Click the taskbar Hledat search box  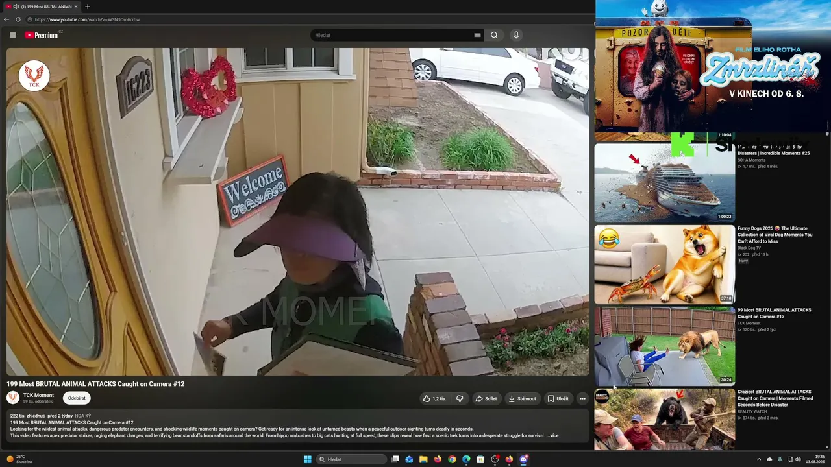pos(351,459)
